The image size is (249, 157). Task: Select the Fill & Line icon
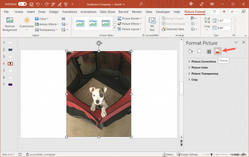click(x=190, y=51)
